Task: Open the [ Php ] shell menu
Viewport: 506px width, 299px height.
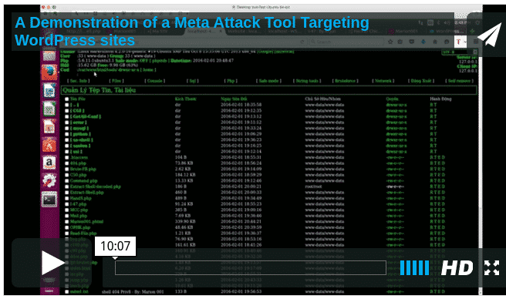Action: [231, 81]
